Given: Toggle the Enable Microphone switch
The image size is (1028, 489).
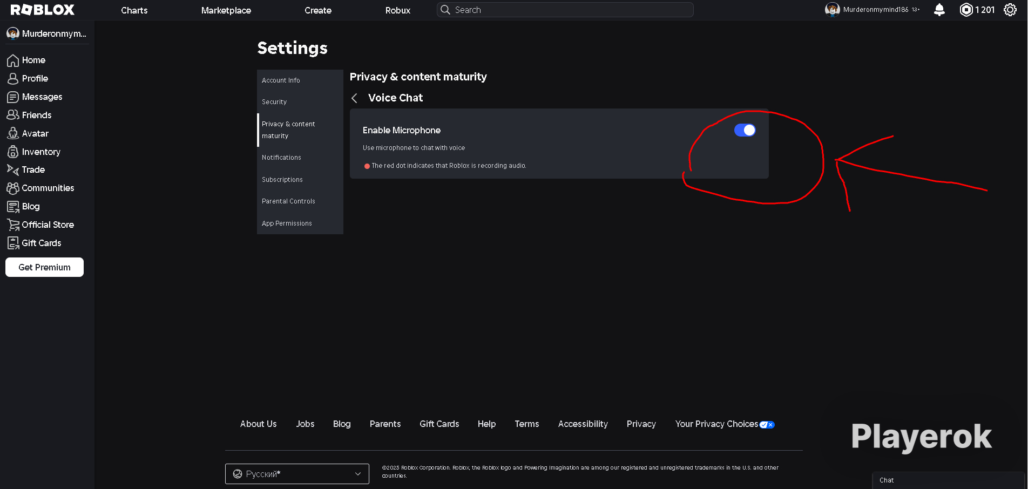Looking at the screenshot, I should (745, 130).
